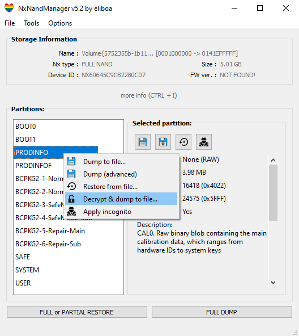This screenshot has height=336, width=299.
Task: Click the padlock icon beside Decrypt & dump
Action: 71,199
